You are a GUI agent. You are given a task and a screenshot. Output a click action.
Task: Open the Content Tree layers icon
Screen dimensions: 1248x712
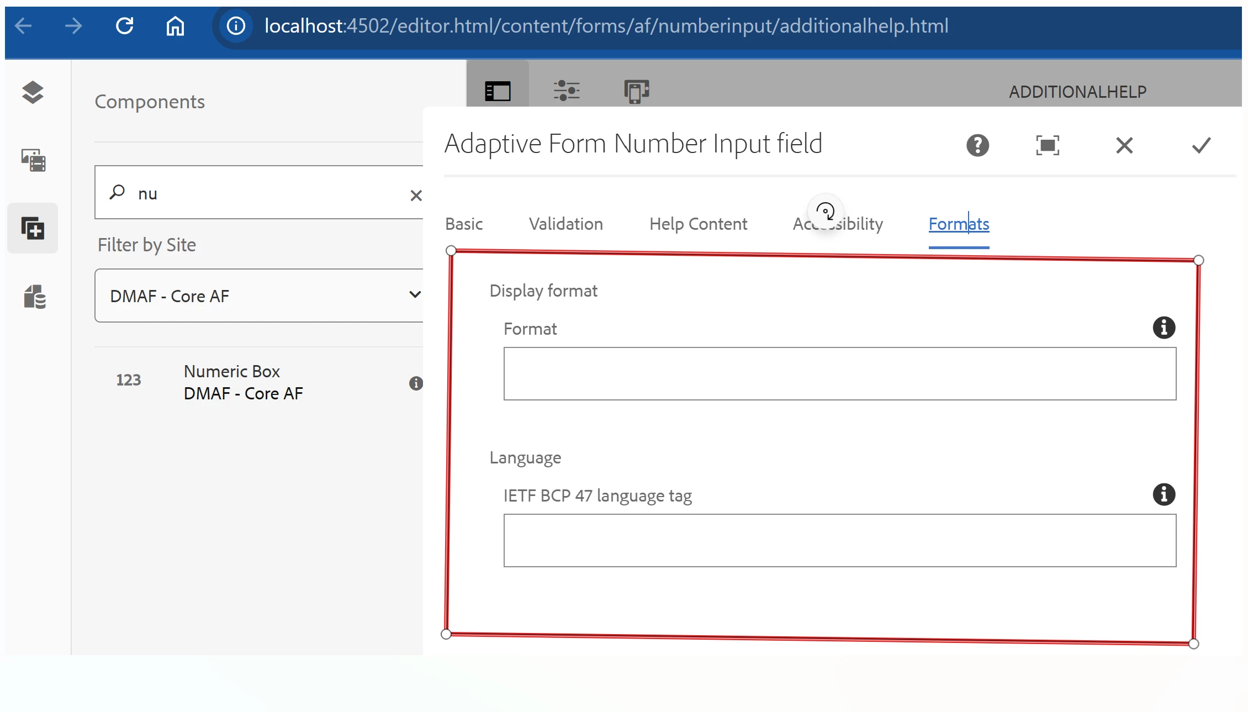coord(33,92)
